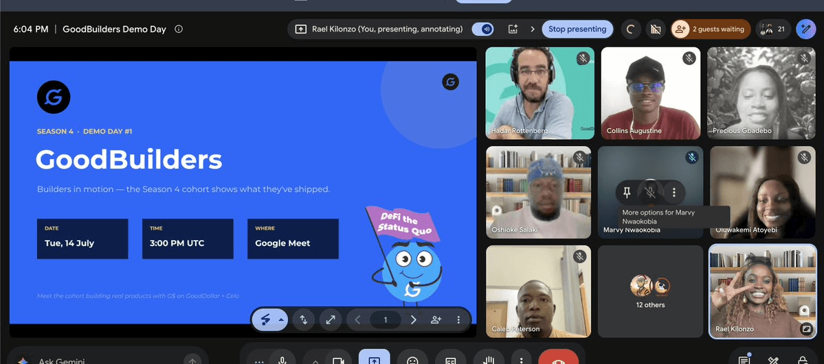Click the '3:00 PM UTC' time box
824x364 pixels.
pyautogui.click(x=188, y=239)
